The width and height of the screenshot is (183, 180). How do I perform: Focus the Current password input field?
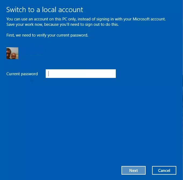click(81, 74)
